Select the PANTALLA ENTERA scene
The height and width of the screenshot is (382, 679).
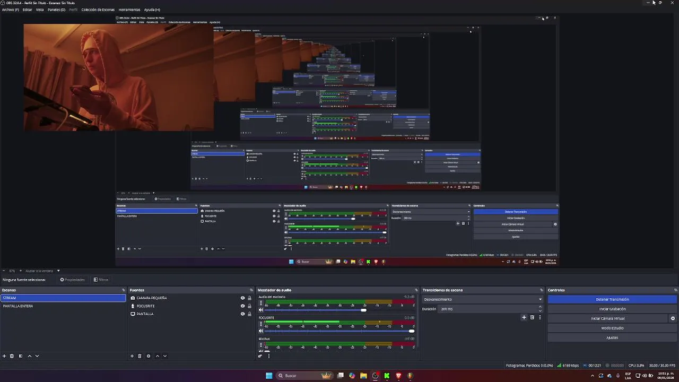63,306
